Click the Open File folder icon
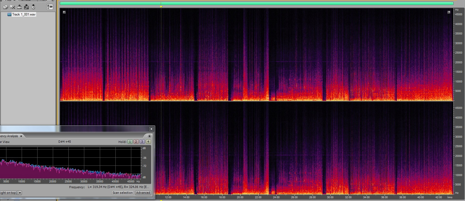The width and height of the screenshot is (465, 201). tap(5, 7)
